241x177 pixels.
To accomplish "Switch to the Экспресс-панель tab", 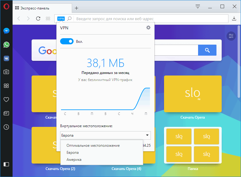I will point(42,8).
